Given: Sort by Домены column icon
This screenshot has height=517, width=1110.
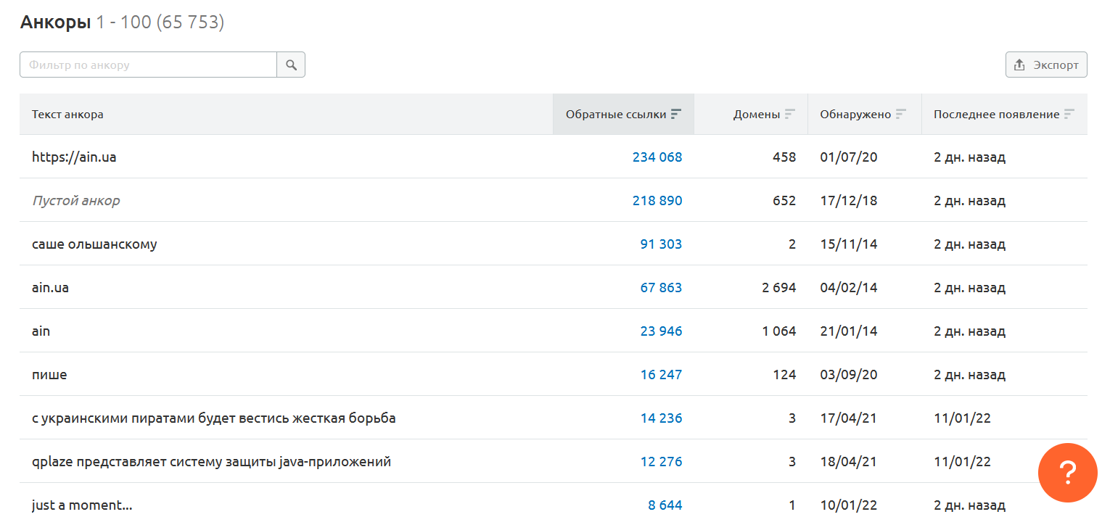Looking at the screenshot, I should coord(790,114).
